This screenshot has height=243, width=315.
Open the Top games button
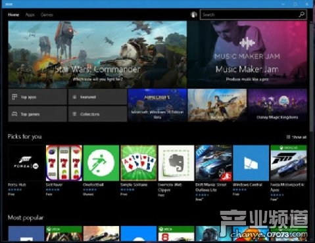coord(37,114)
